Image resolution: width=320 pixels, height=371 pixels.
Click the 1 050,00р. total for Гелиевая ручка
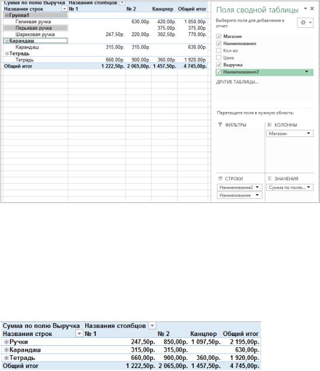pos(196,22)
